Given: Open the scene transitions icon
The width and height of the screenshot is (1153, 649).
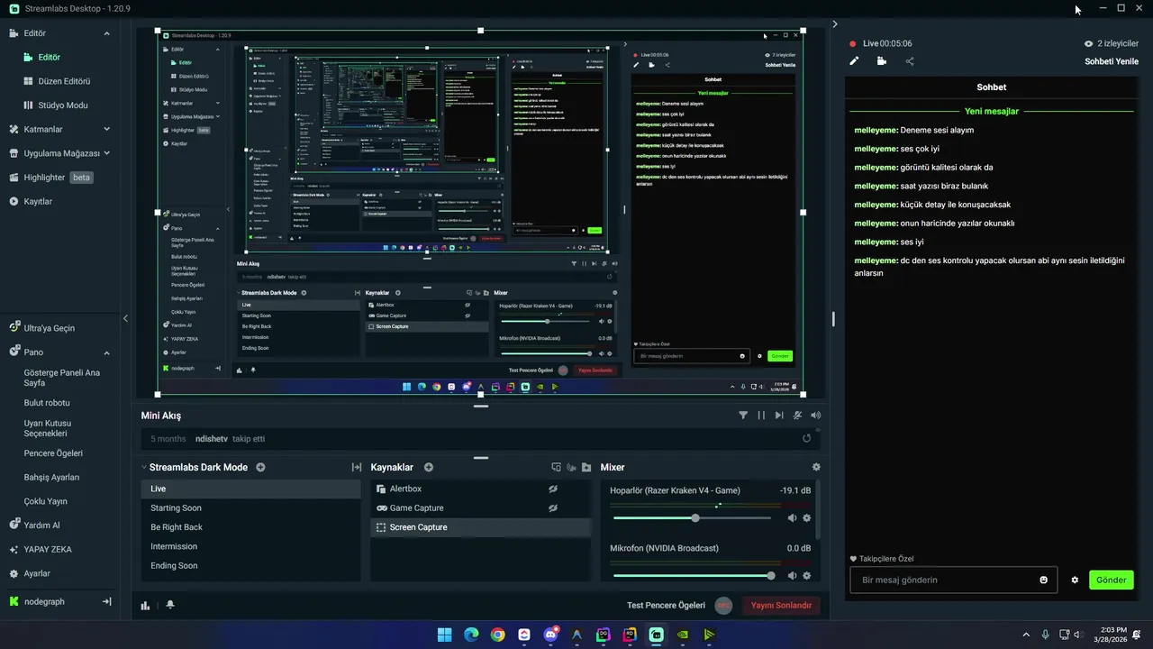Looking at the screenshot, I should click(x=357, y=467).
